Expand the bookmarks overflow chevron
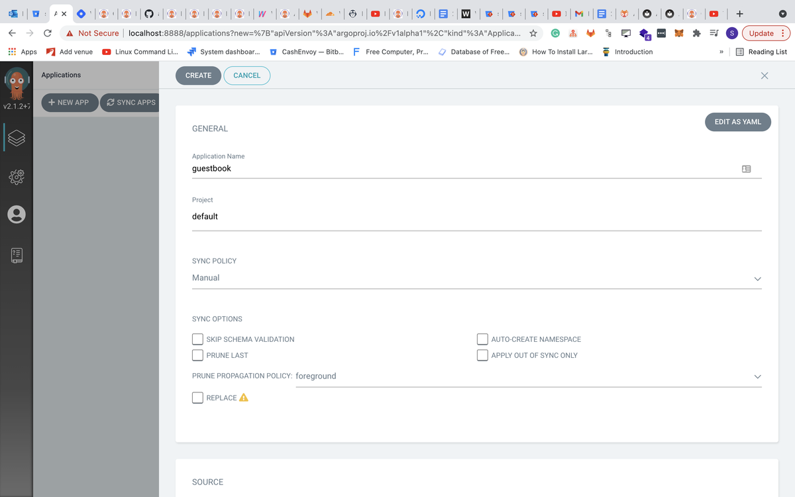795x497 pixels. click(x=721, y=52)
